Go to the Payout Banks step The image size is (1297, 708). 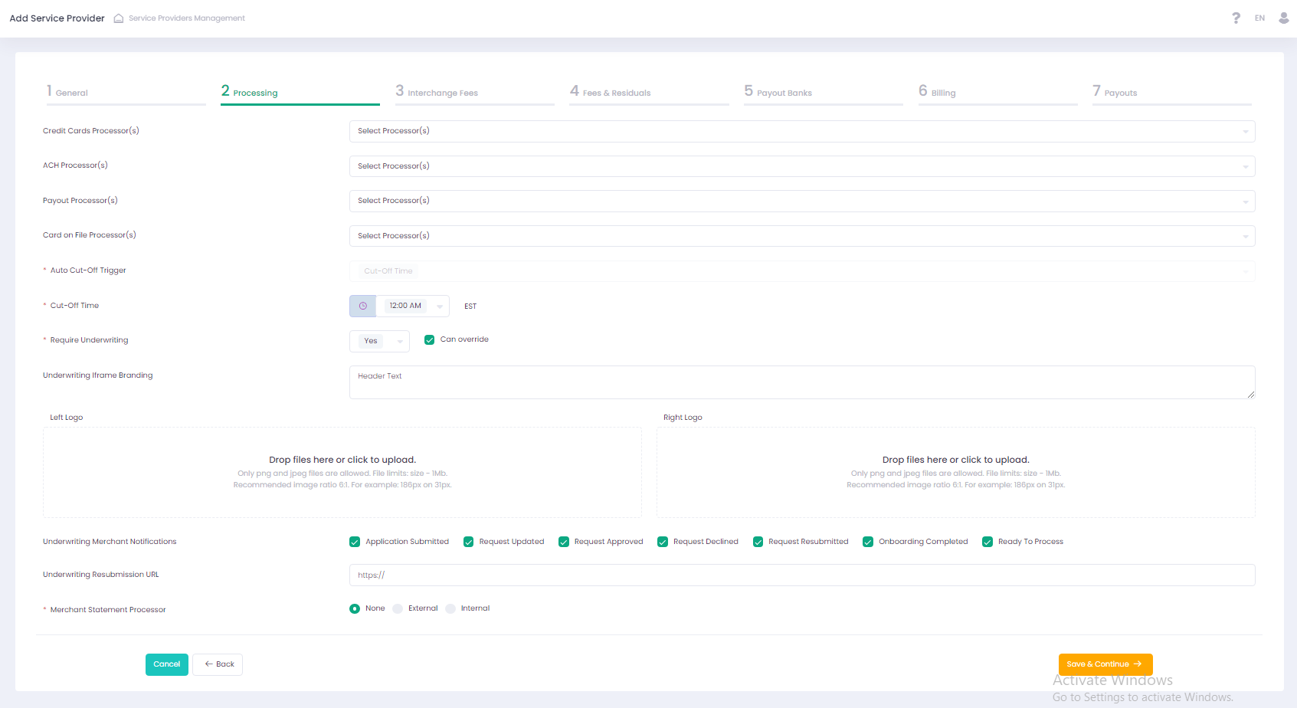pos(784,93)
